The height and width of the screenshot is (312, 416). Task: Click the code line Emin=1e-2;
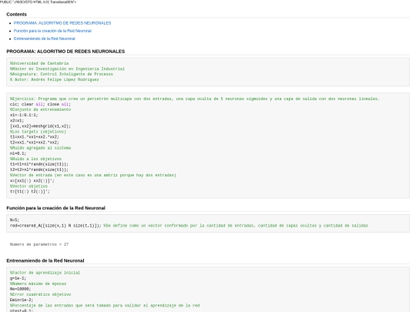tap(22, 300)
